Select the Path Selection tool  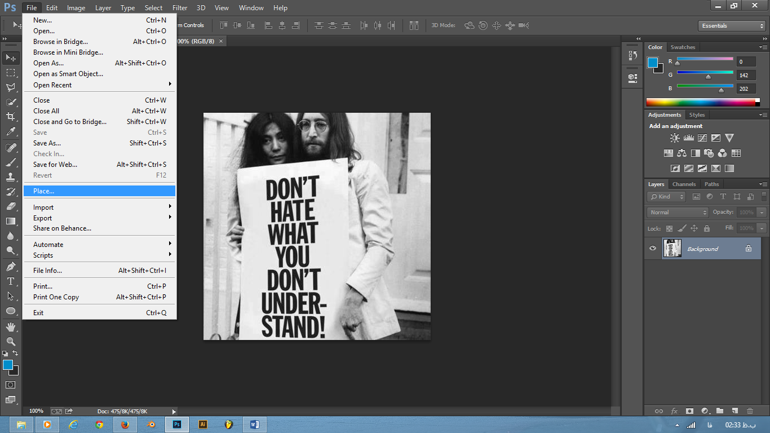coord(11,296)
